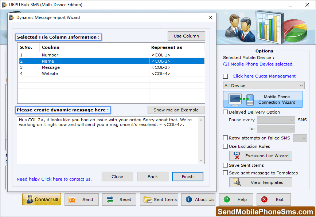The height and width of the screenshot is (217, 316).
Task: Select the Number column row
Action: [x=112, y=55]
